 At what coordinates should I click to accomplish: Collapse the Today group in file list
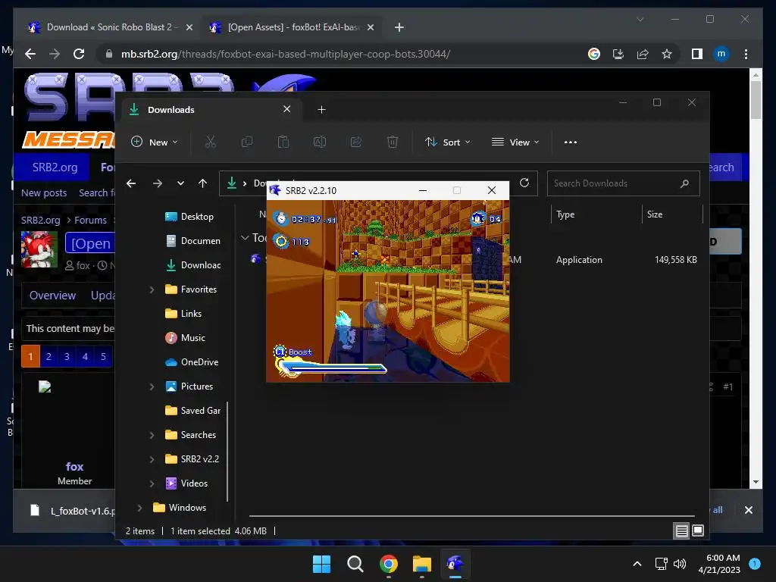pos(245,238)
